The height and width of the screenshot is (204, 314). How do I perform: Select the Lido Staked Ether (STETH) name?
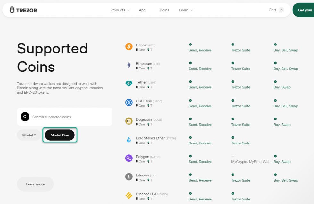coord(156,138)
